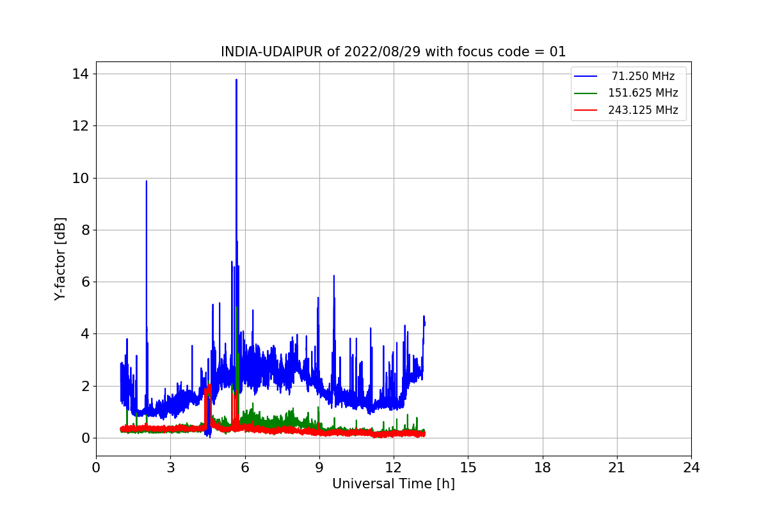This screenshot has height=512, width=768.
Task: Click the green legend line sample
Action: click(586, 93)
